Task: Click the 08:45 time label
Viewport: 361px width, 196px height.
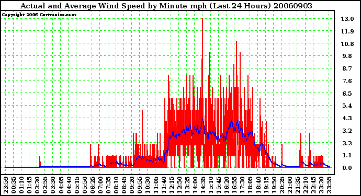Action: [x=124, y=185]
